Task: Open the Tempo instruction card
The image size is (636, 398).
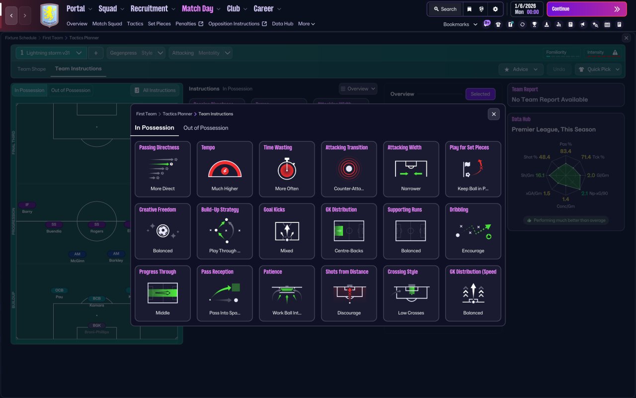Action: pos(225,169)
